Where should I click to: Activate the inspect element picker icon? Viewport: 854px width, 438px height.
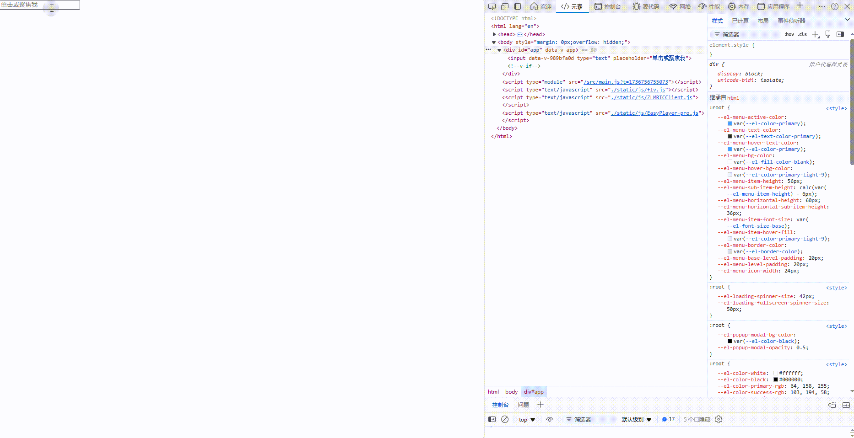click(x=492, y=6)
